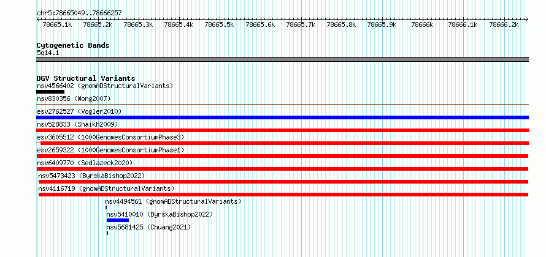Open nsv830356 (Wong2007) label
Image resolution: width=546 pixels, height=257 pixels.
pos(74,99)
